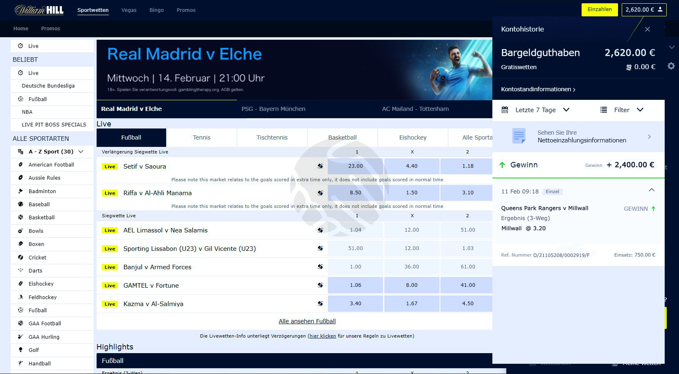Click the Badminton sport icon

click(20, 191)
